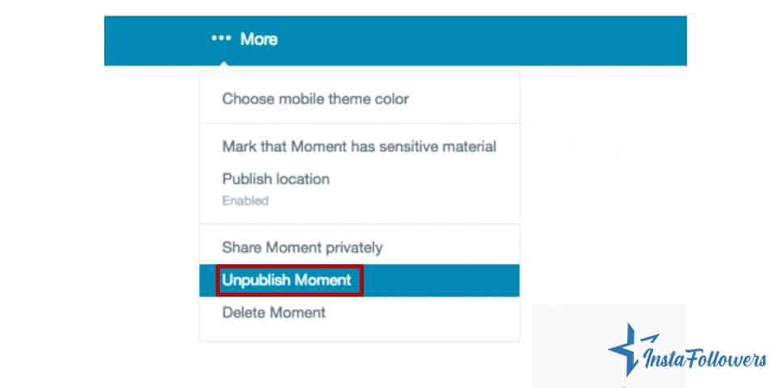Click the blue toolbar right of More
The height and width of the screenshot is (388, 776).
pyautogui.click(x=485, y=39)
